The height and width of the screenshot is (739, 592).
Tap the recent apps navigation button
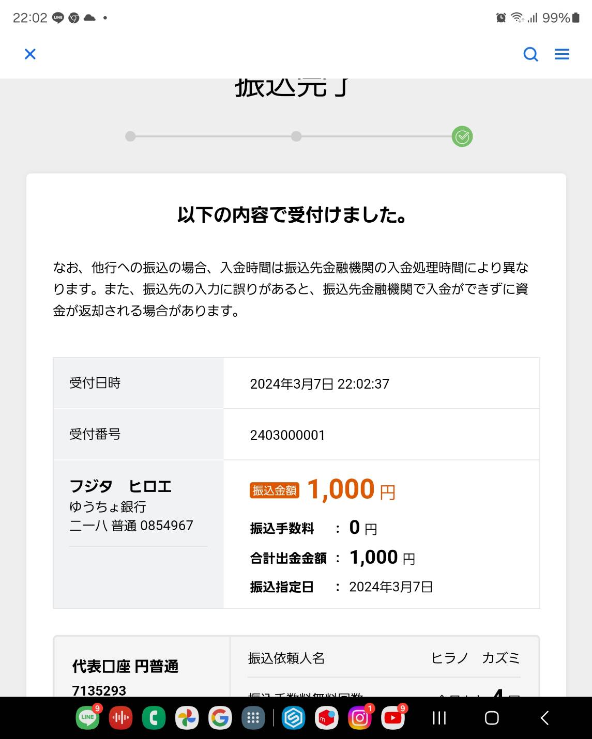439,718
